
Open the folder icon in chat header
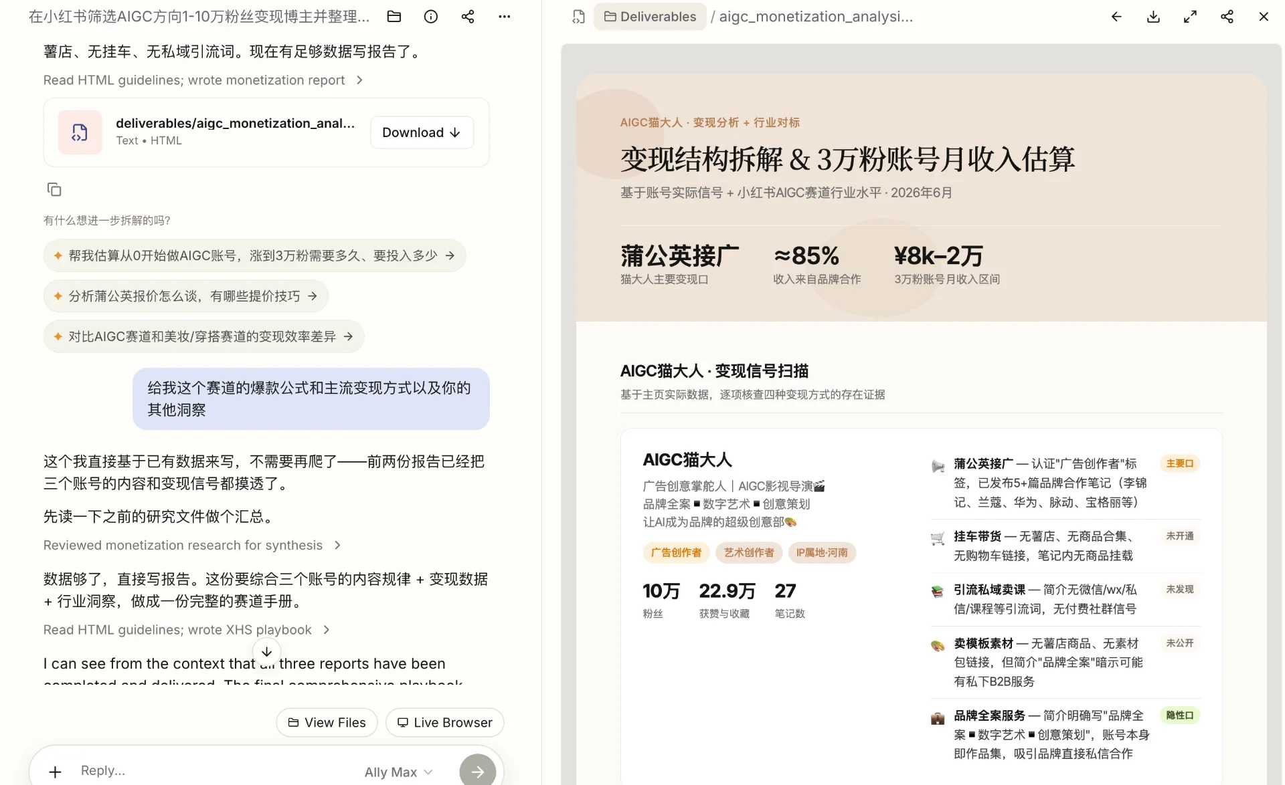(394, 17)
